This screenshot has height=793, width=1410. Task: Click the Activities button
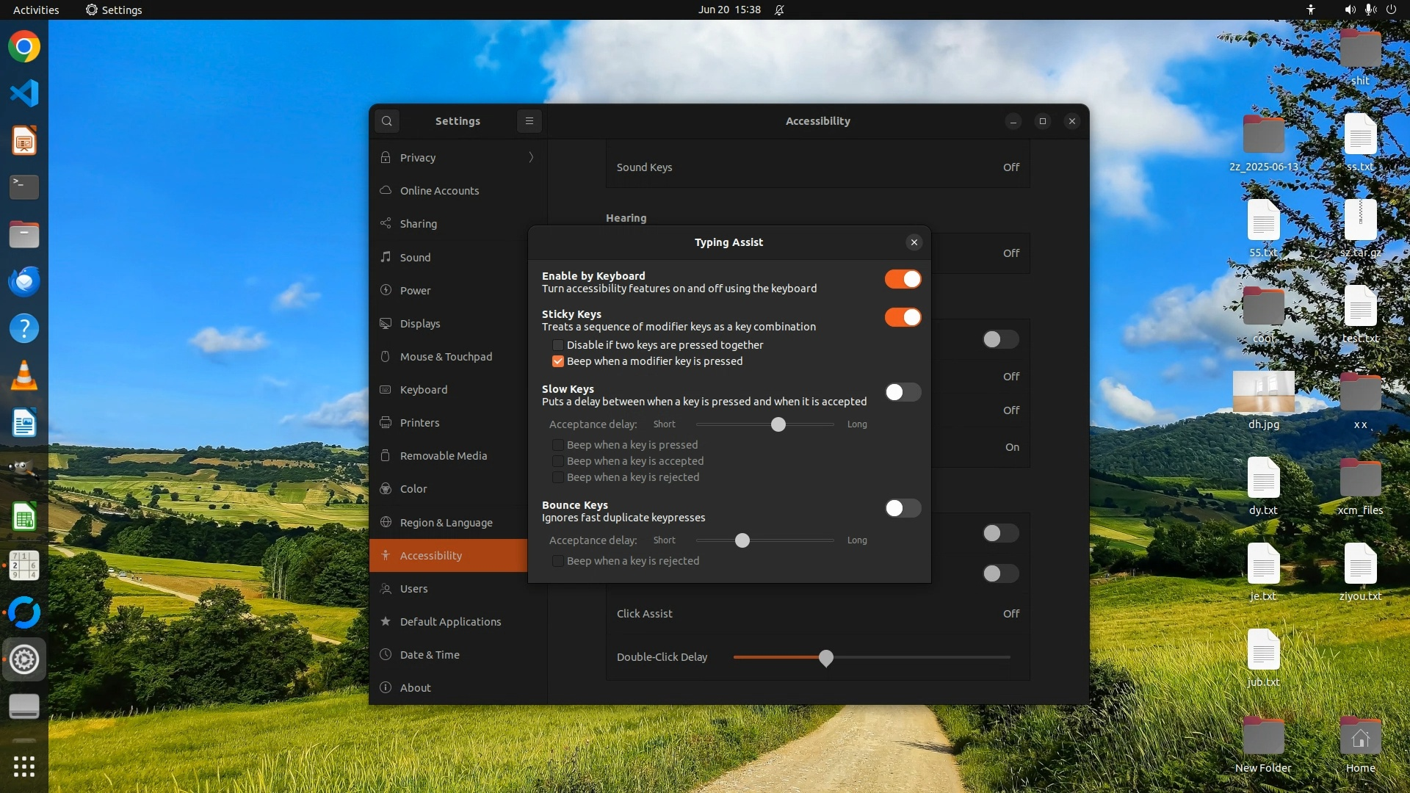pyautogui.click(x=36, y=10)
